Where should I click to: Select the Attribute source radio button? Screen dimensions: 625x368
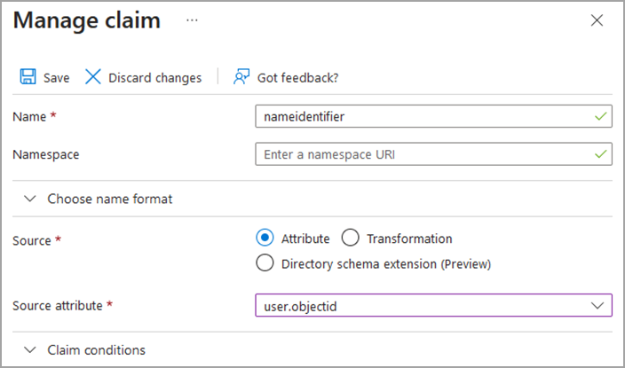[x=265, y=238]
